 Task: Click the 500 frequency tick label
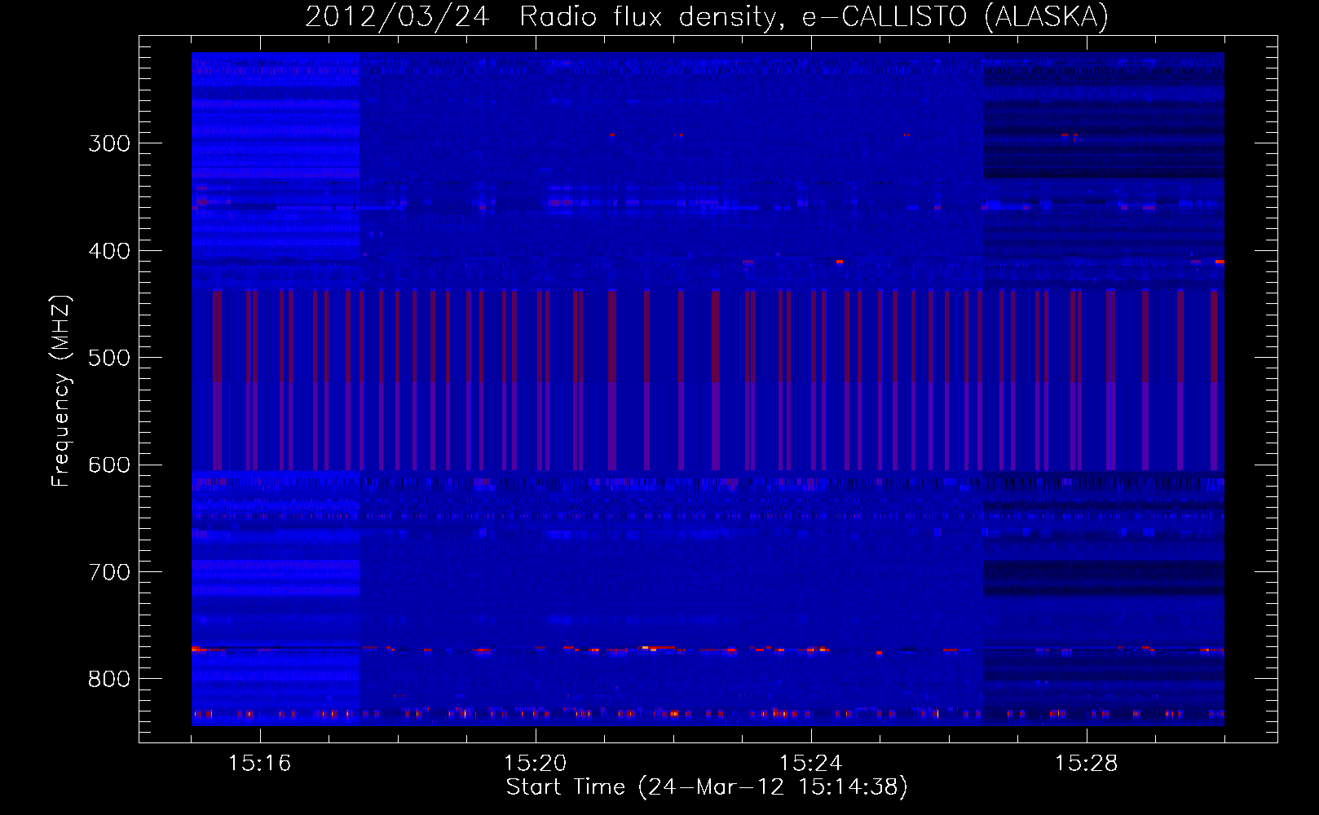tap(109, 358)
